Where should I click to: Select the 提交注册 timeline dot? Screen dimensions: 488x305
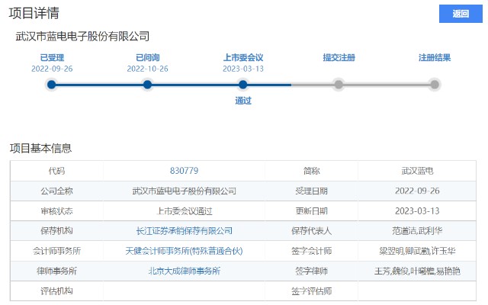(x=339, y=85)
